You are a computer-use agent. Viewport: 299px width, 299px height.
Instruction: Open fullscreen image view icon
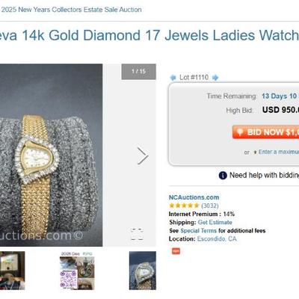coord(137,234)
